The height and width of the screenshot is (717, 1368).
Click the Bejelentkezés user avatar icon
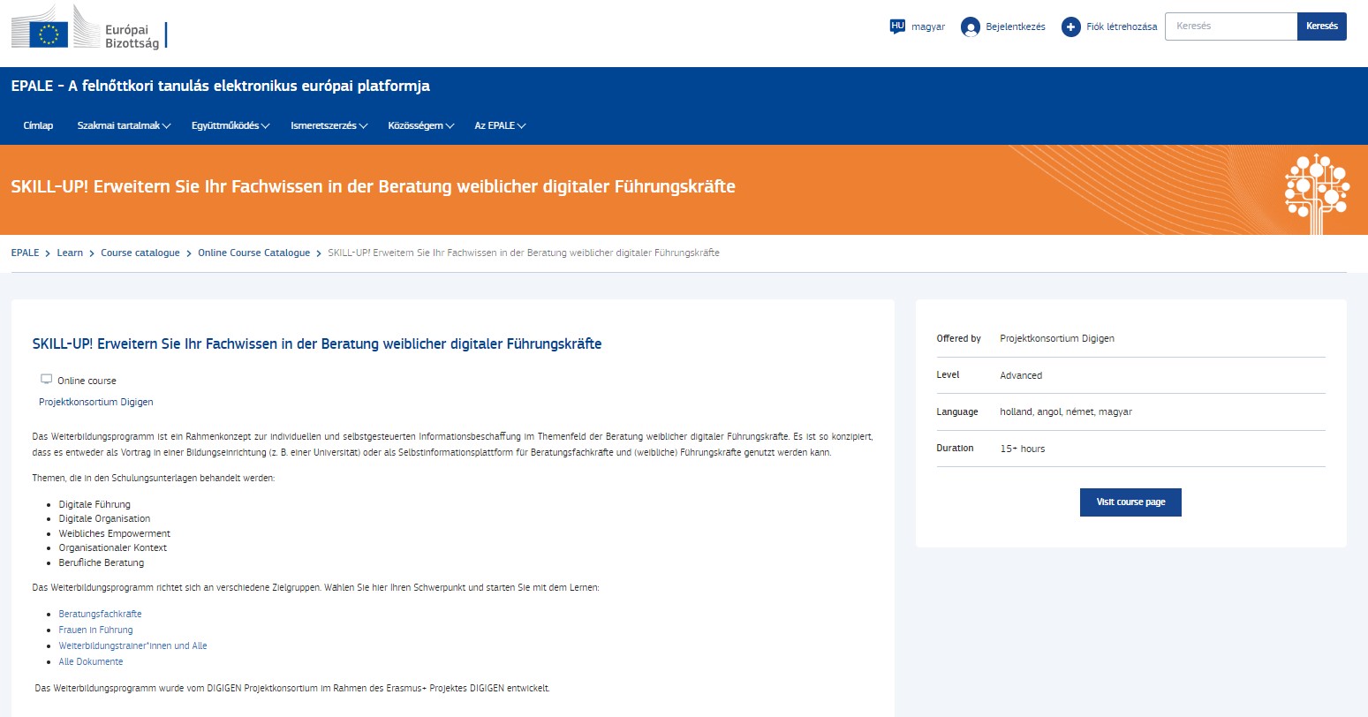pyautogui.click(x=971, y=27)
